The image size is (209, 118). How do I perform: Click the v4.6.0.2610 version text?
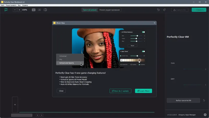pos(172,115)
